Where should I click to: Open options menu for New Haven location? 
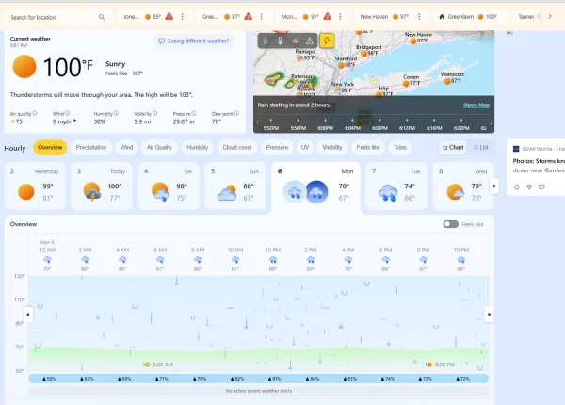click(419, 17)
